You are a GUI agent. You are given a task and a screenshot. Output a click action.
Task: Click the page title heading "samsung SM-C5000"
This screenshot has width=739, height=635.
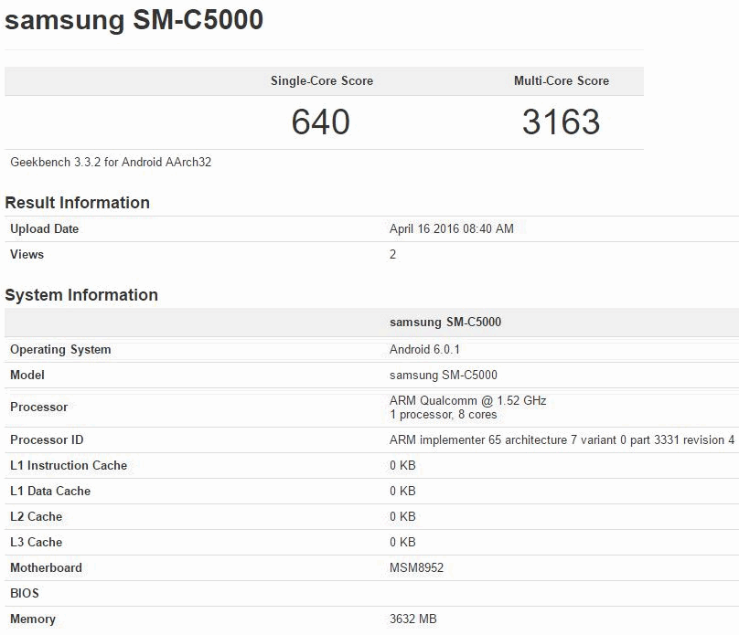click(x=134, y=20)
